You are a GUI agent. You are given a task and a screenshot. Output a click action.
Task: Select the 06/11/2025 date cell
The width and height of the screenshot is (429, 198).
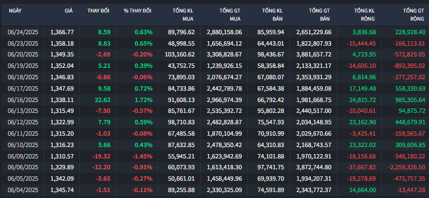[x=23, y=134]
